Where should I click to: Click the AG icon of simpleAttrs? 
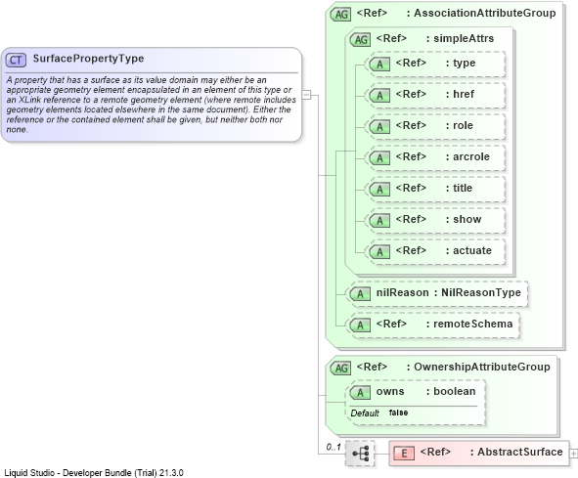click(360, 40)
